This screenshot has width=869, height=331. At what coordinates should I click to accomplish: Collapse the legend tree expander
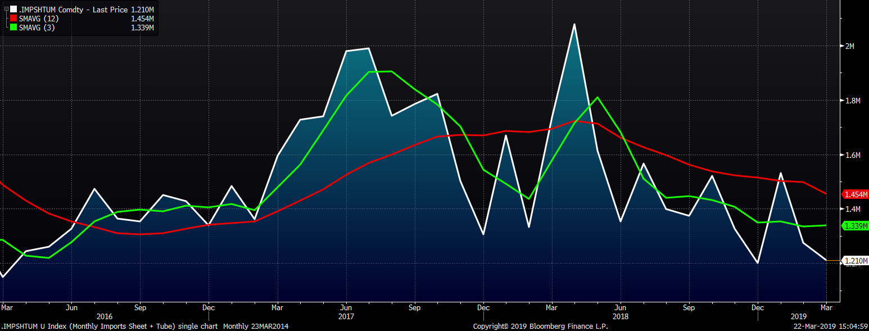pos(6,9)
